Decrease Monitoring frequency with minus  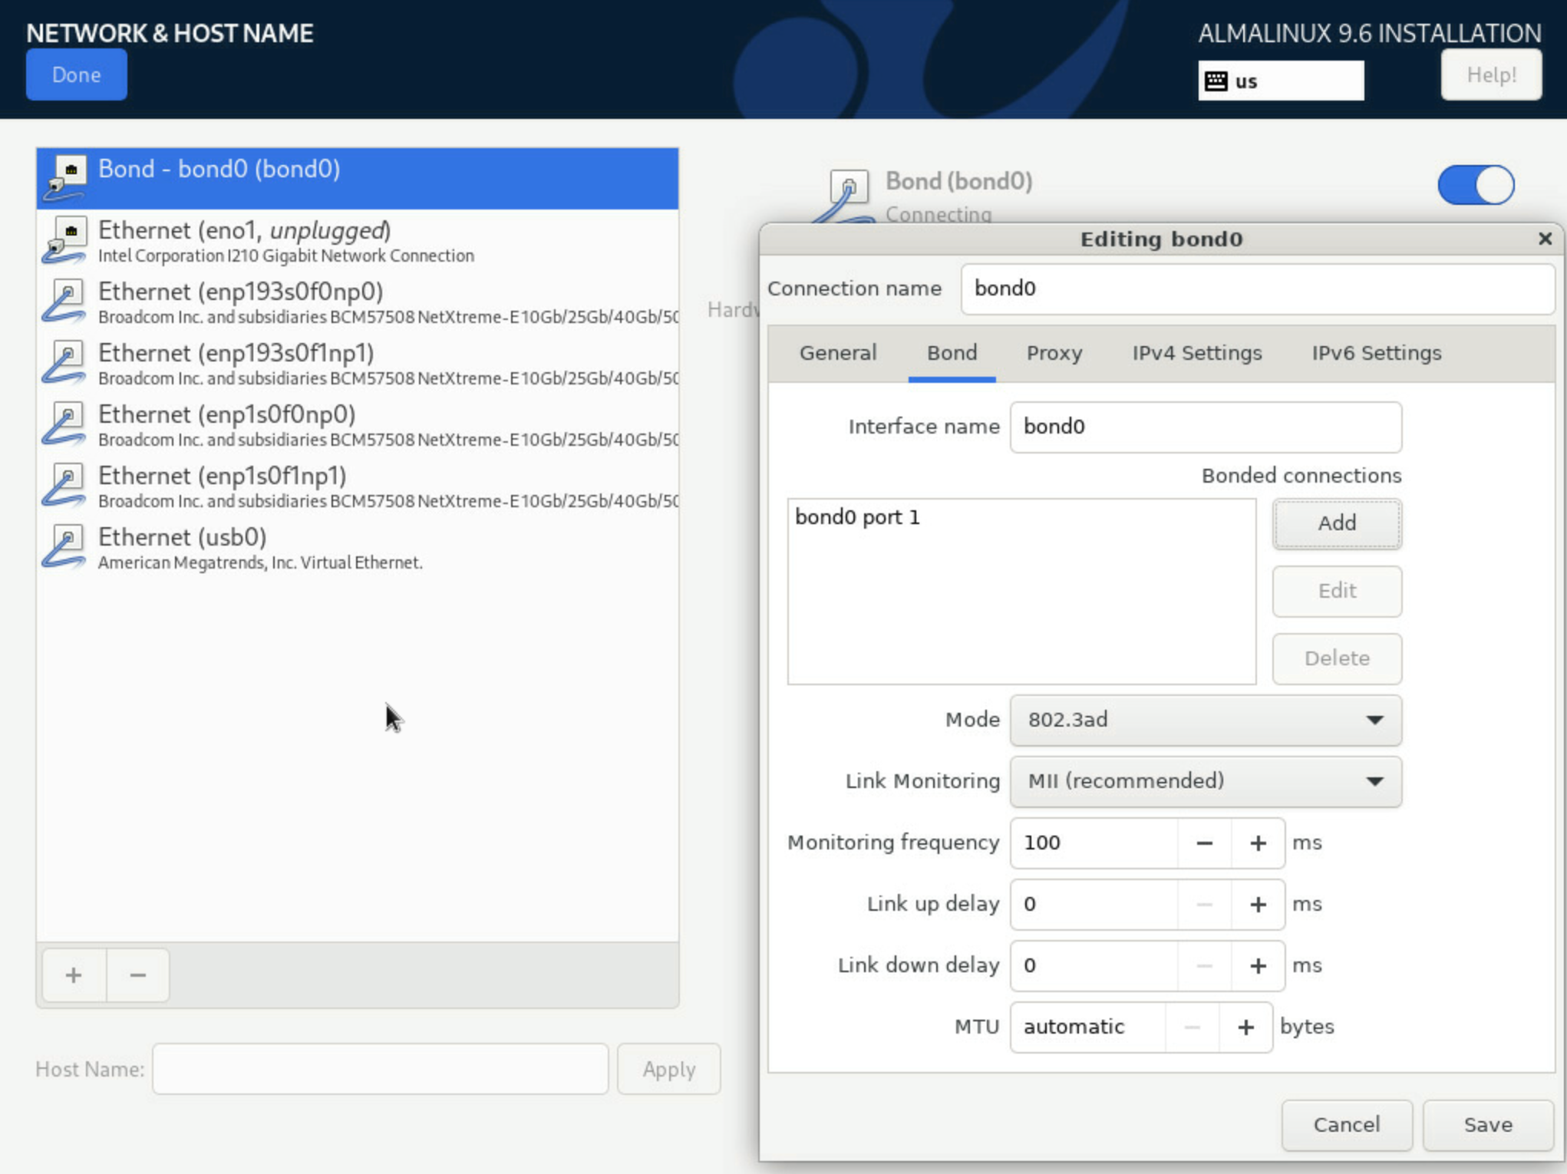click(1205, 843)
